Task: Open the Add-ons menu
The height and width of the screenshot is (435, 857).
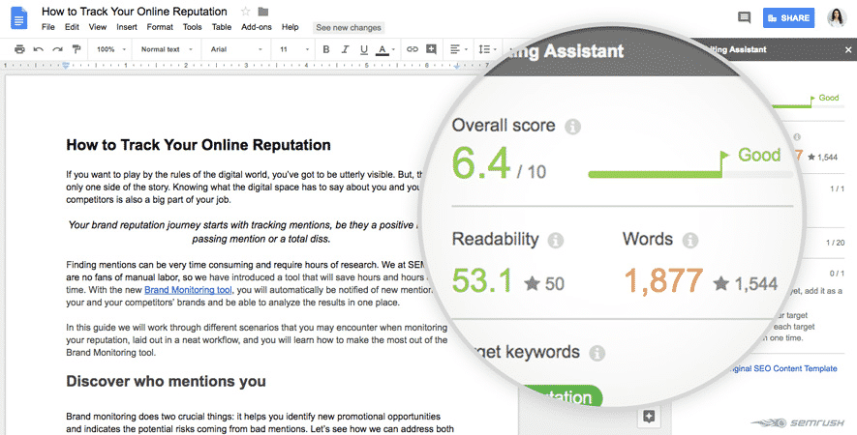Action: click(x=257, y=27)
